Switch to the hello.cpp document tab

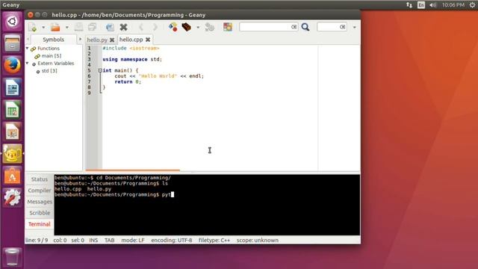(x=131, y=40)
